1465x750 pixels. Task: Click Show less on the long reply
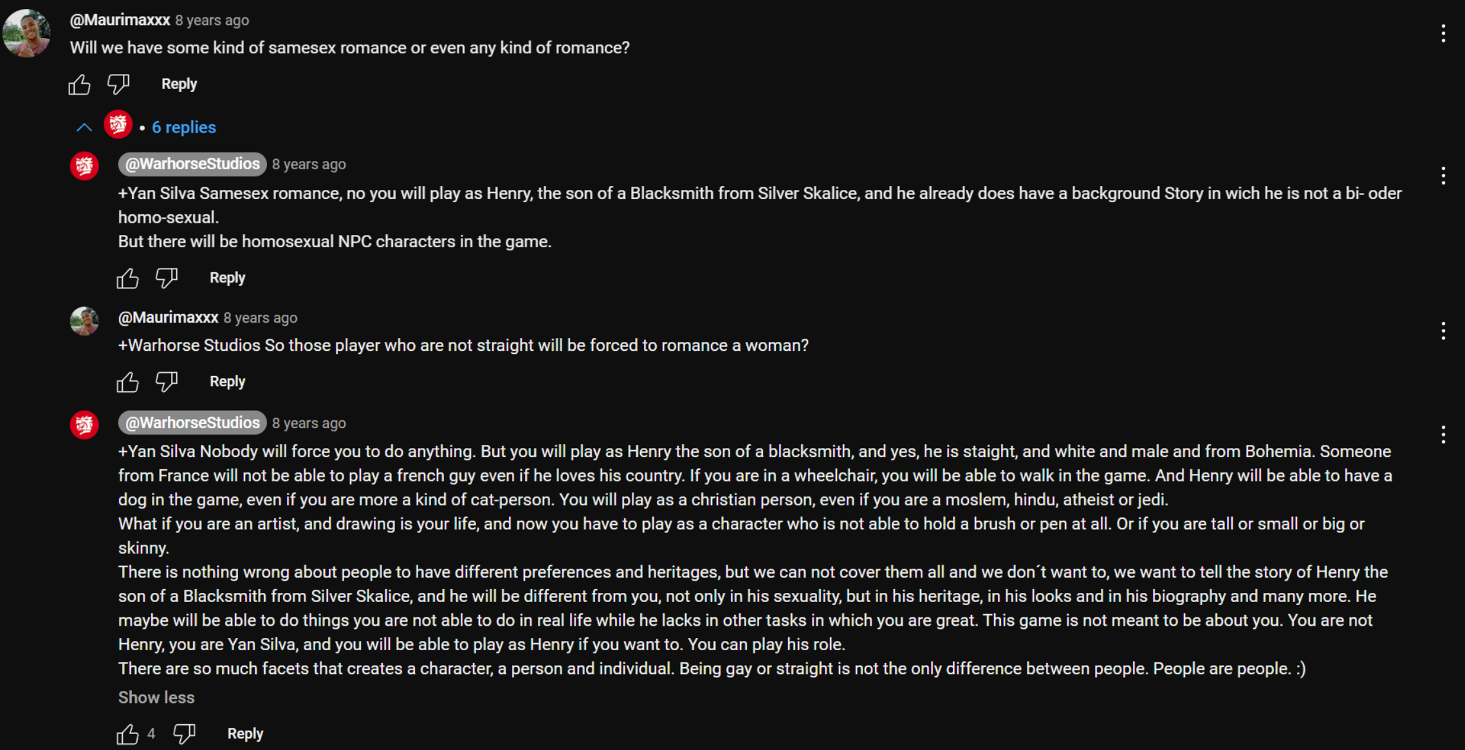[156, 697]
